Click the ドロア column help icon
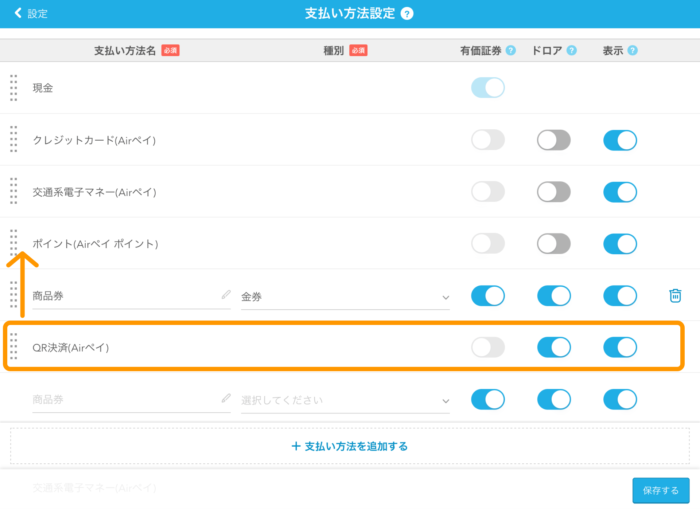This screenshot has width=700, height=510. click(x=572, y=50)
